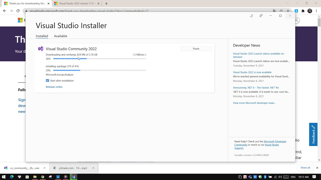Click the download progress bar at 36%
Viewport: 321px width, 180px height.
pos(100,59)
